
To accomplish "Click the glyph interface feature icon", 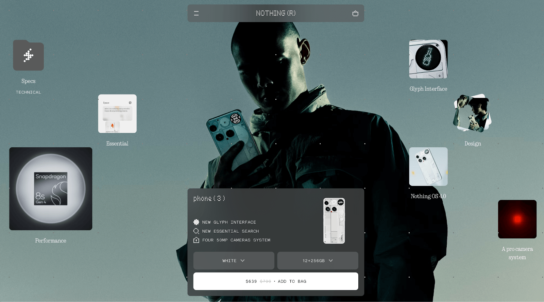I will tap(196, 222).
